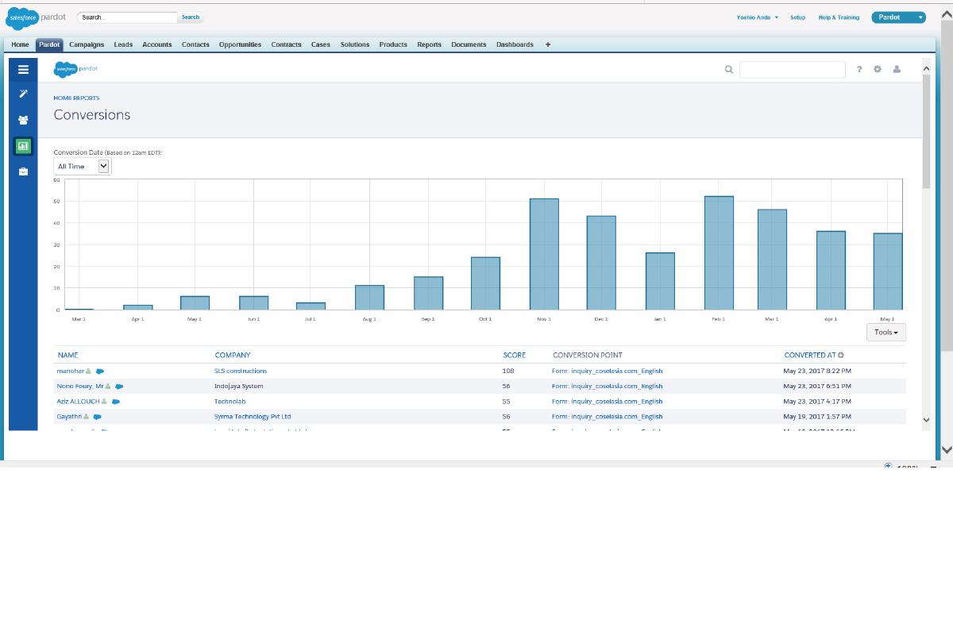
Task: Open the Solutions tab
Action: pos(355,44)
